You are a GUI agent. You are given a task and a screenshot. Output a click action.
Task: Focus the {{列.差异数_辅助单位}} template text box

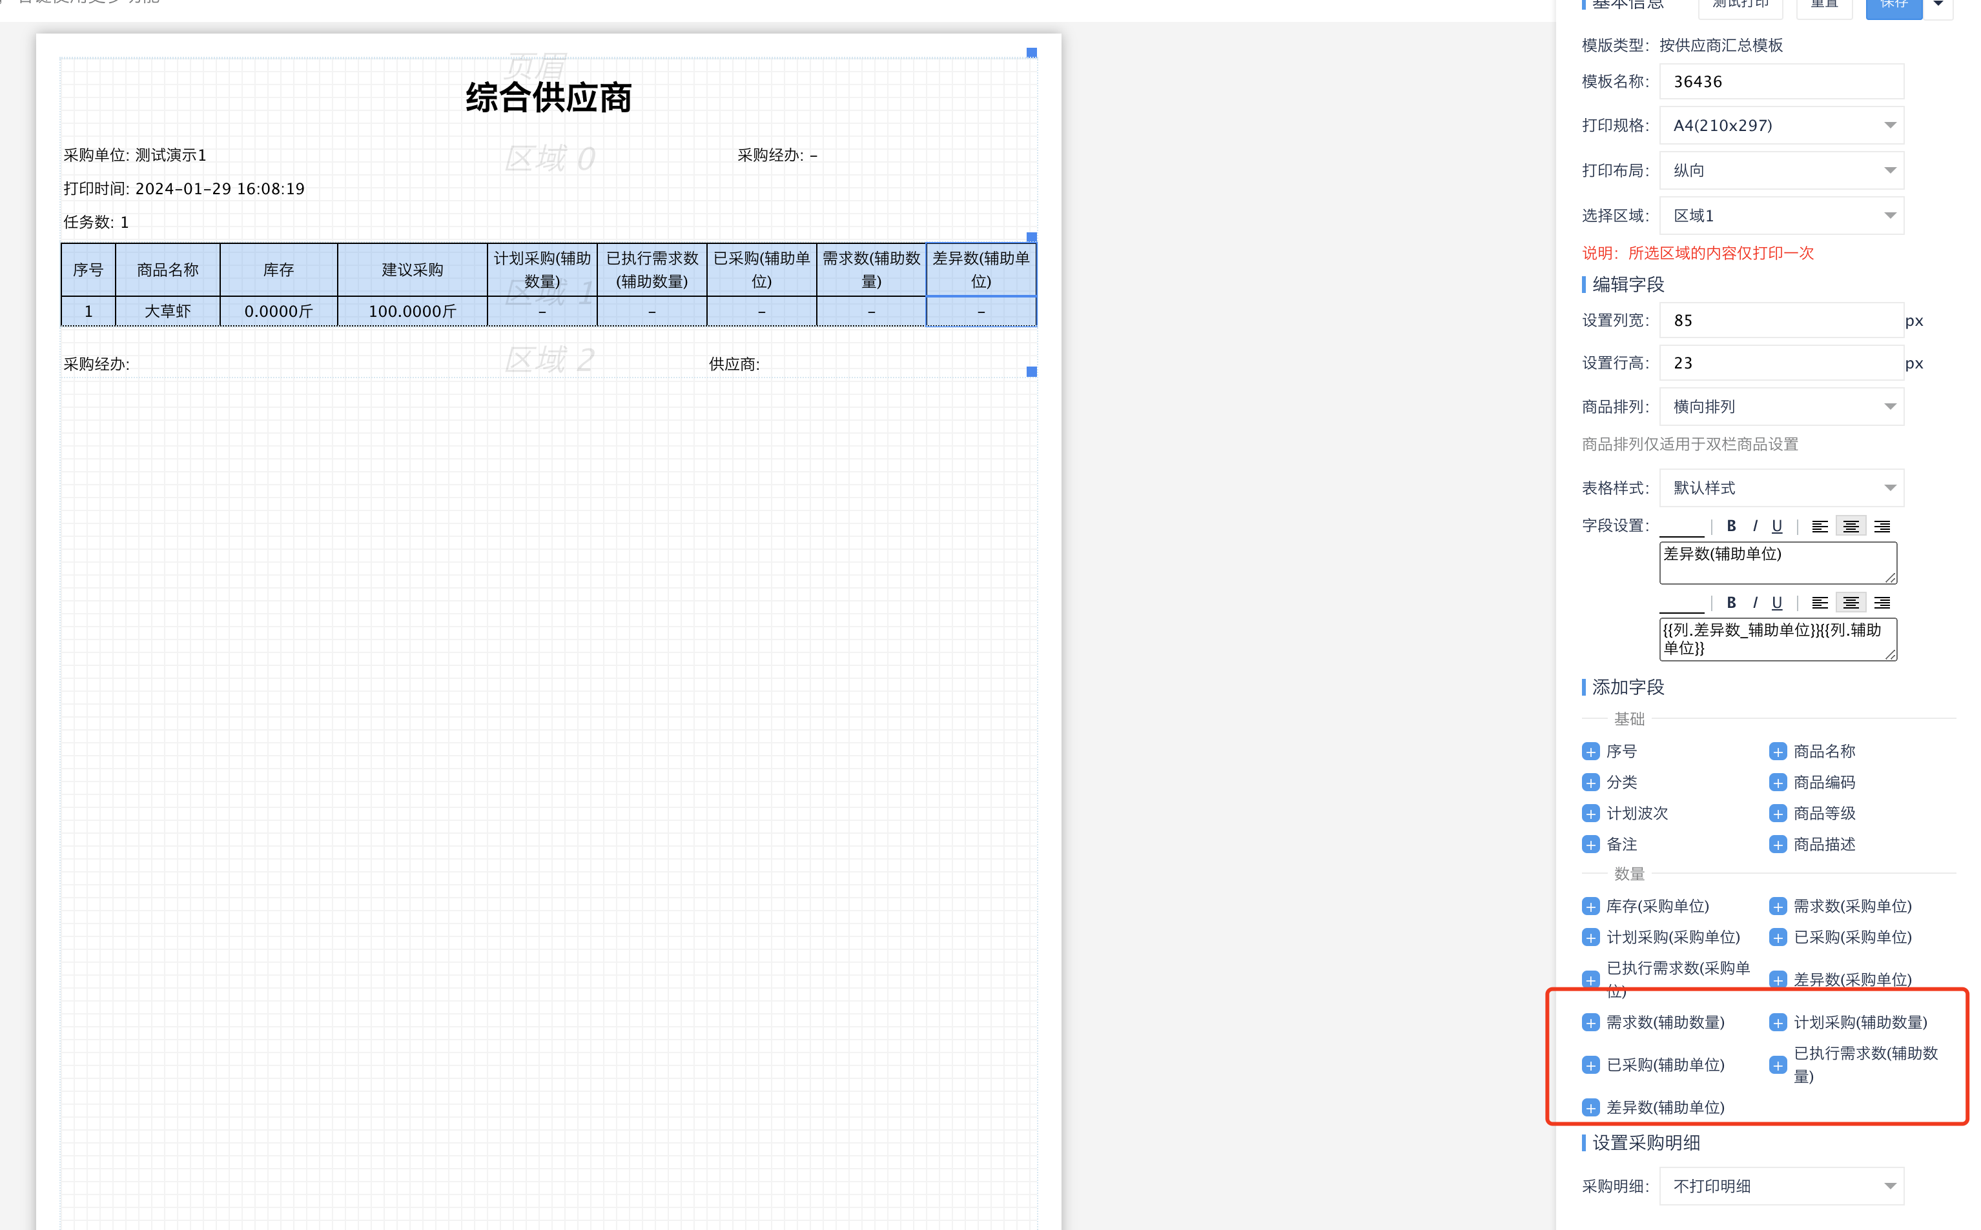pyautogui.click(x=1778, y=640)
